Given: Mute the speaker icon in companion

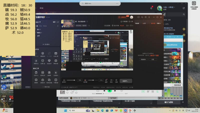Looking at the screenshot, I should pyautogui.click(x=85, y=80).
